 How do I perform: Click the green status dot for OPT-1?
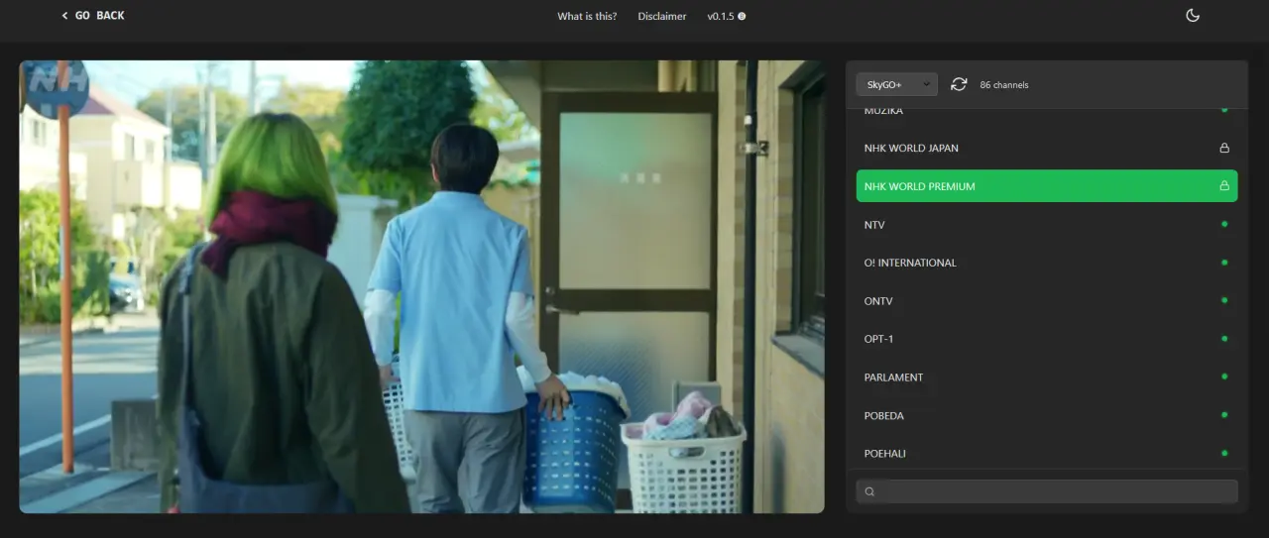coord(1224,339)
